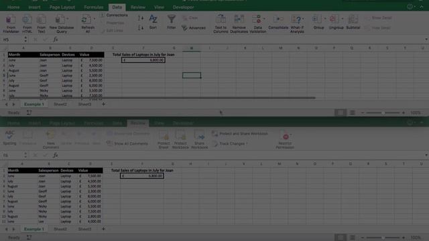The width and height of the screenshot is (429, 241).
Task: Expand Ungroup dropdown arrow
Action: click(x=343, y=19)
